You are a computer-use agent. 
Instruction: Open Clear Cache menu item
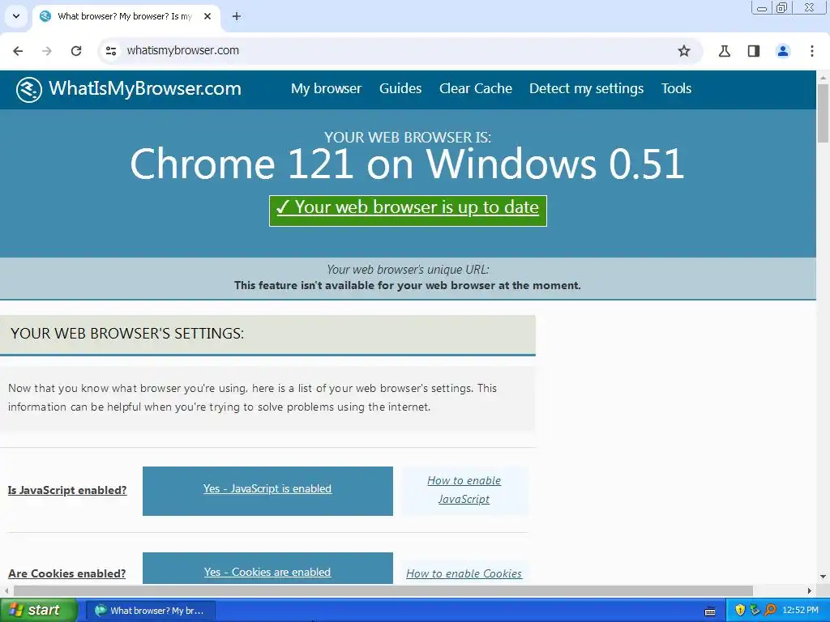click(475, 88)
